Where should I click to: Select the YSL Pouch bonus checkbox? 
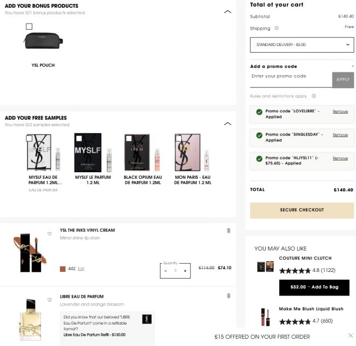[x=29, y=26]
